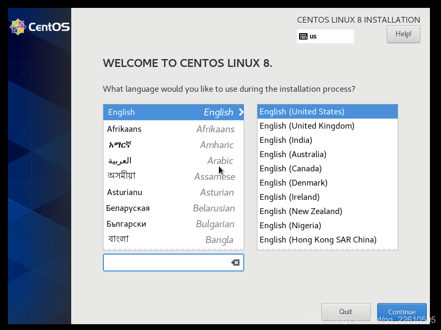Choose English (Denmark) locale
Viewport: 441px width, 330px height.
(328, 183)
